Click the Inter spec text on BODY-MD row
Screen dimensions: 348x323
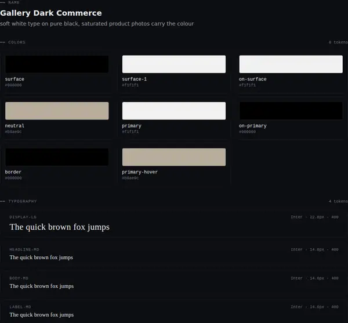click(314, 278)
